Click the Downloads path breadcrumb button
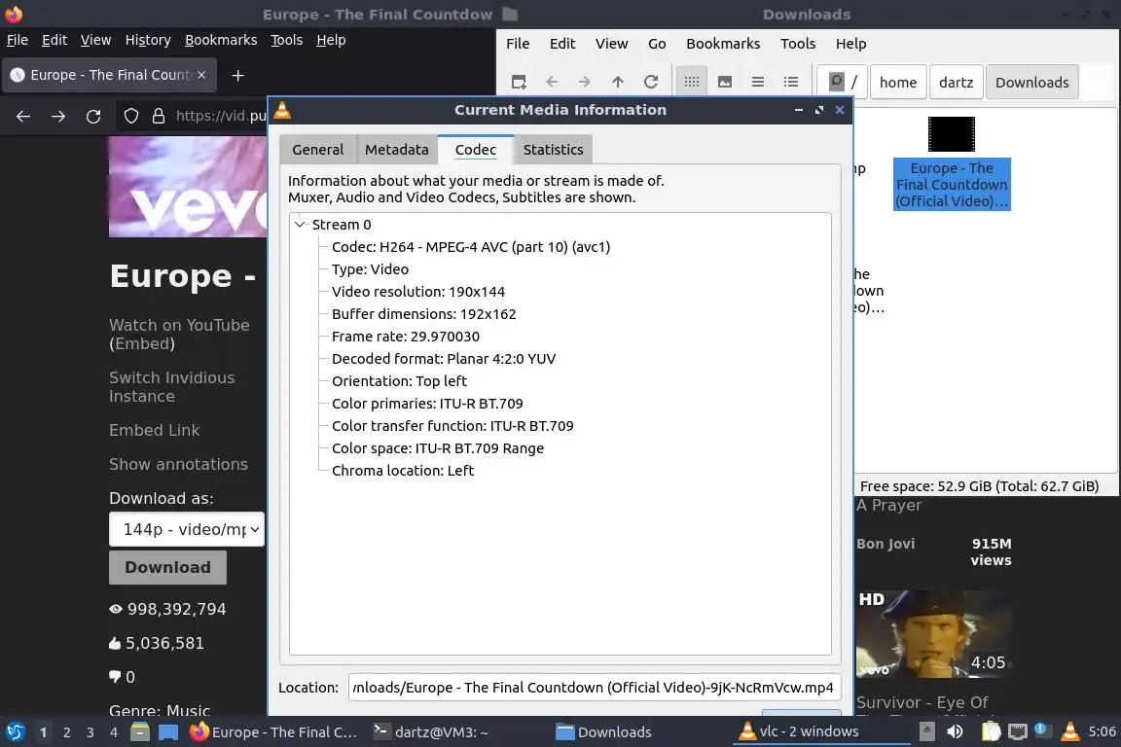The image size is (1121, 747). click(1031, 83)
